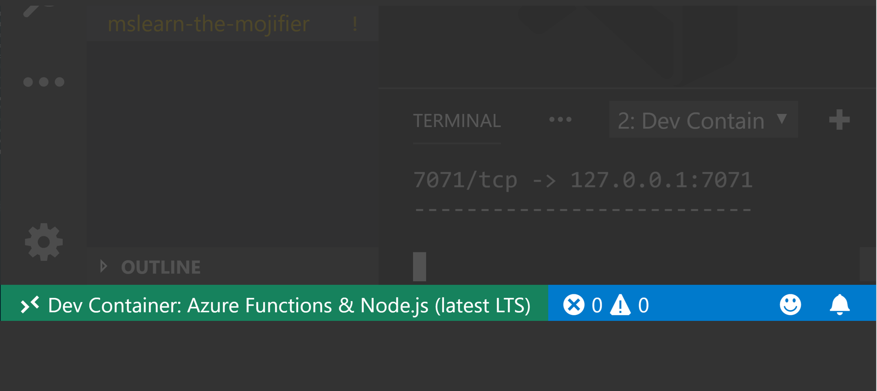Image resolution: width=877 pixels, height=391 pixels.
Task: Click the terminal's vertical scrollbar
Action: [x=868, y=265]
